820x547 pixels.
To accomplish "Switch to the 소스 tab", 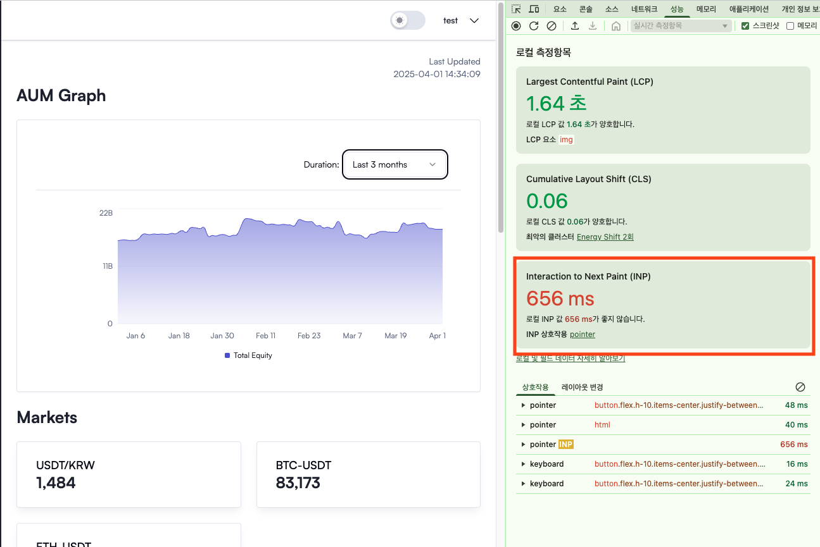I will (612, 9).
